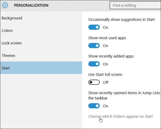161x129 pixels.
Task: Click the Show most used apps label
Action: pyautogui.click(x=107, y=38)
